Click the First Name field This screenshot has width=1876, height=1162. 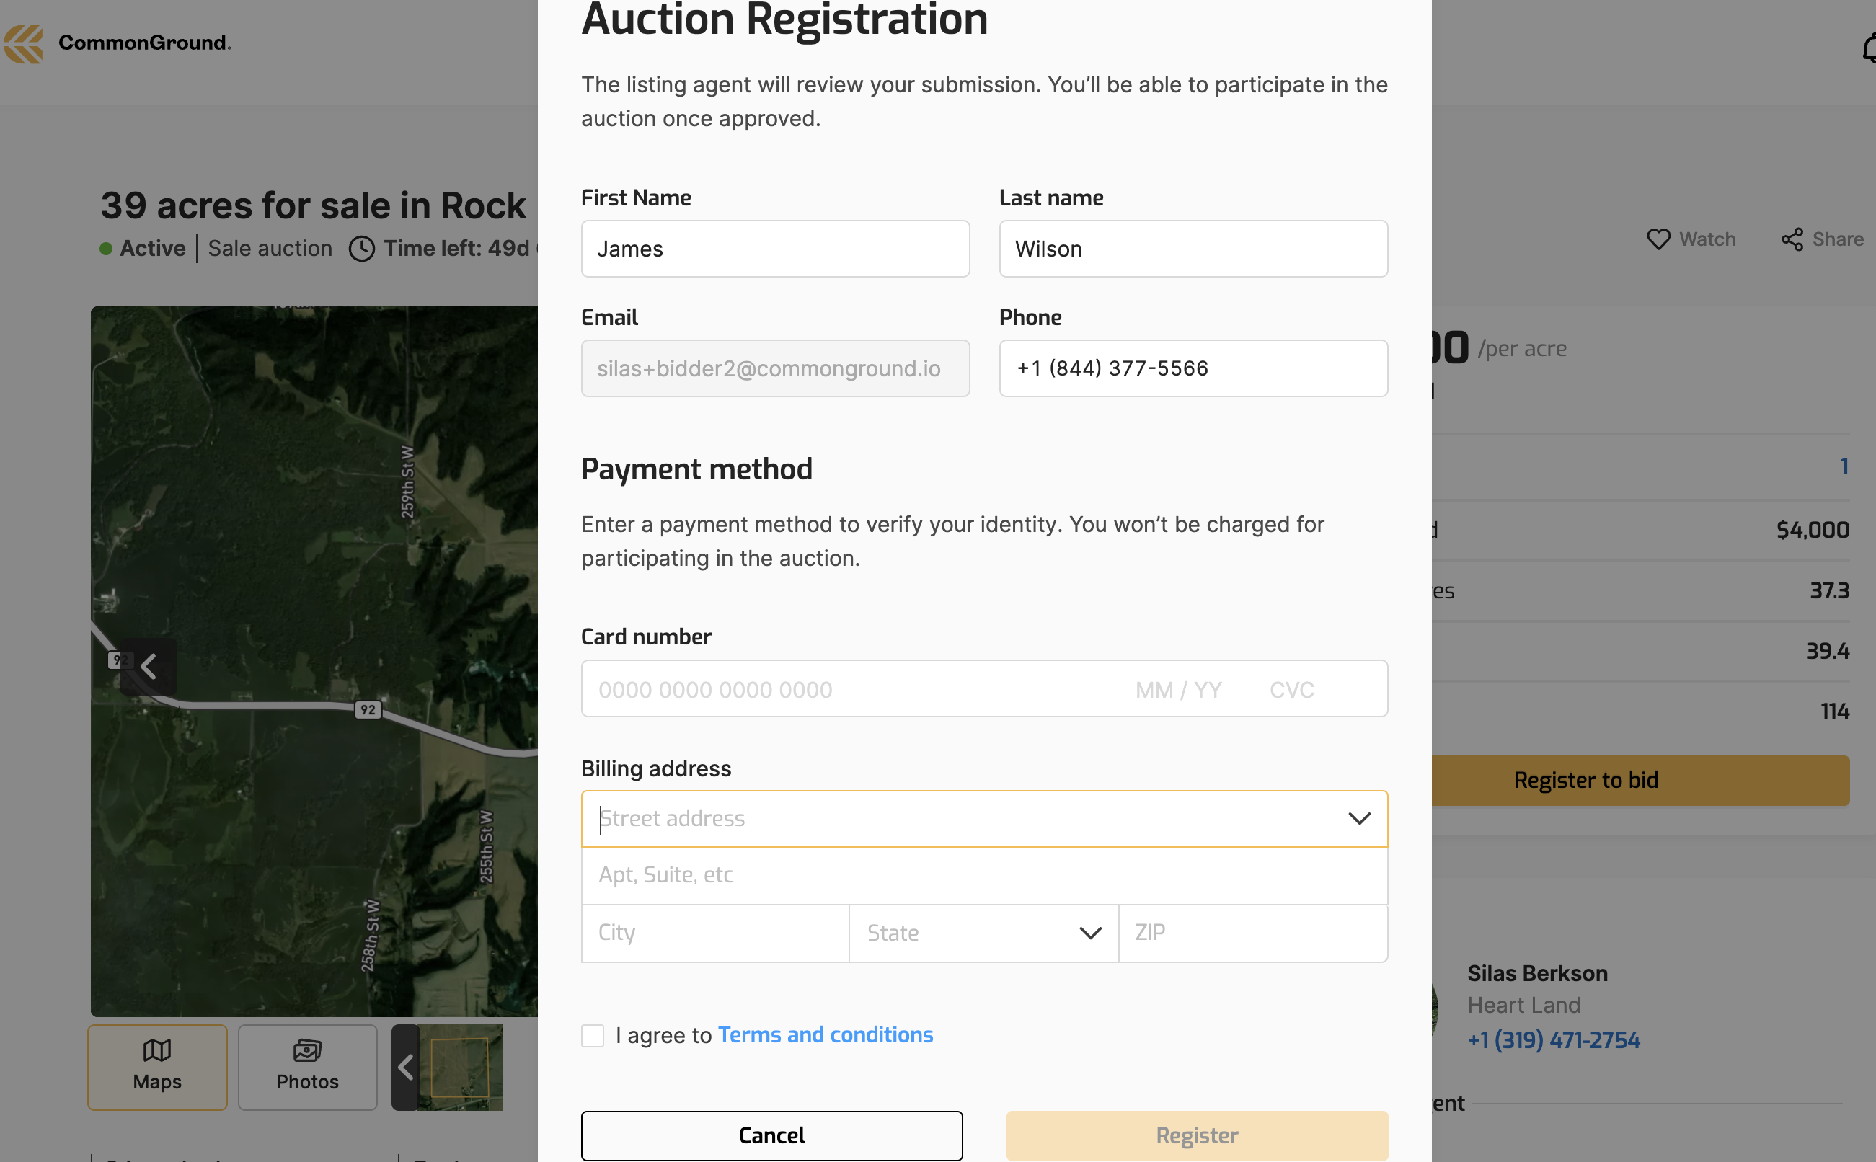pos(774,249)
